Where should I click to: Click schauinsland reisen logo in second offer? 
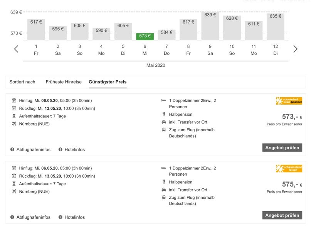pyautogui.click(x=289, y=169)
